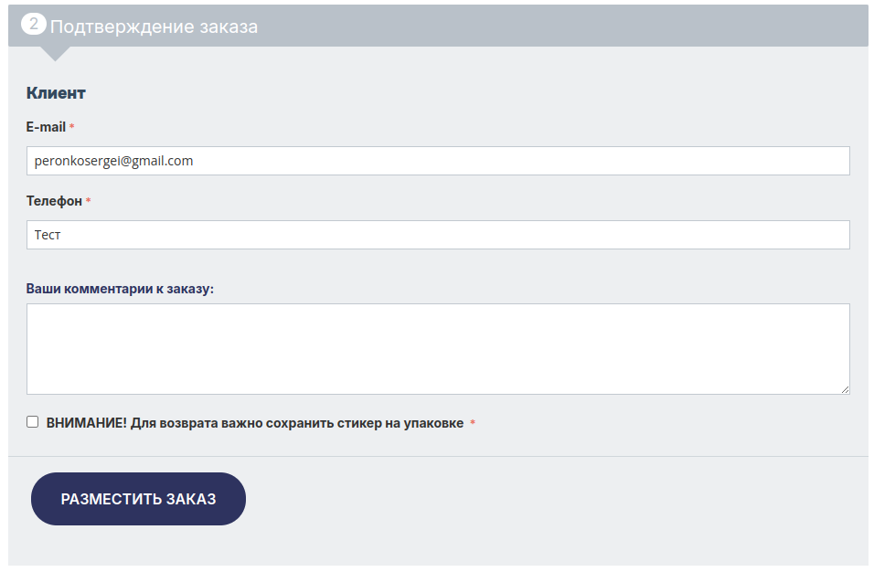The image size is (874, 572).
Task: Click the red asterisk beside E-mail label
Action: [x=72, y=127]
